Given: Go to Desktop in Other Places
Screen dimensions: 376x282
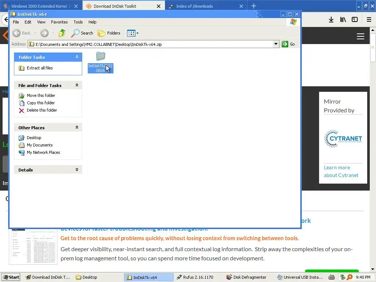Looking at the screenshot, I should coord(34,138).
